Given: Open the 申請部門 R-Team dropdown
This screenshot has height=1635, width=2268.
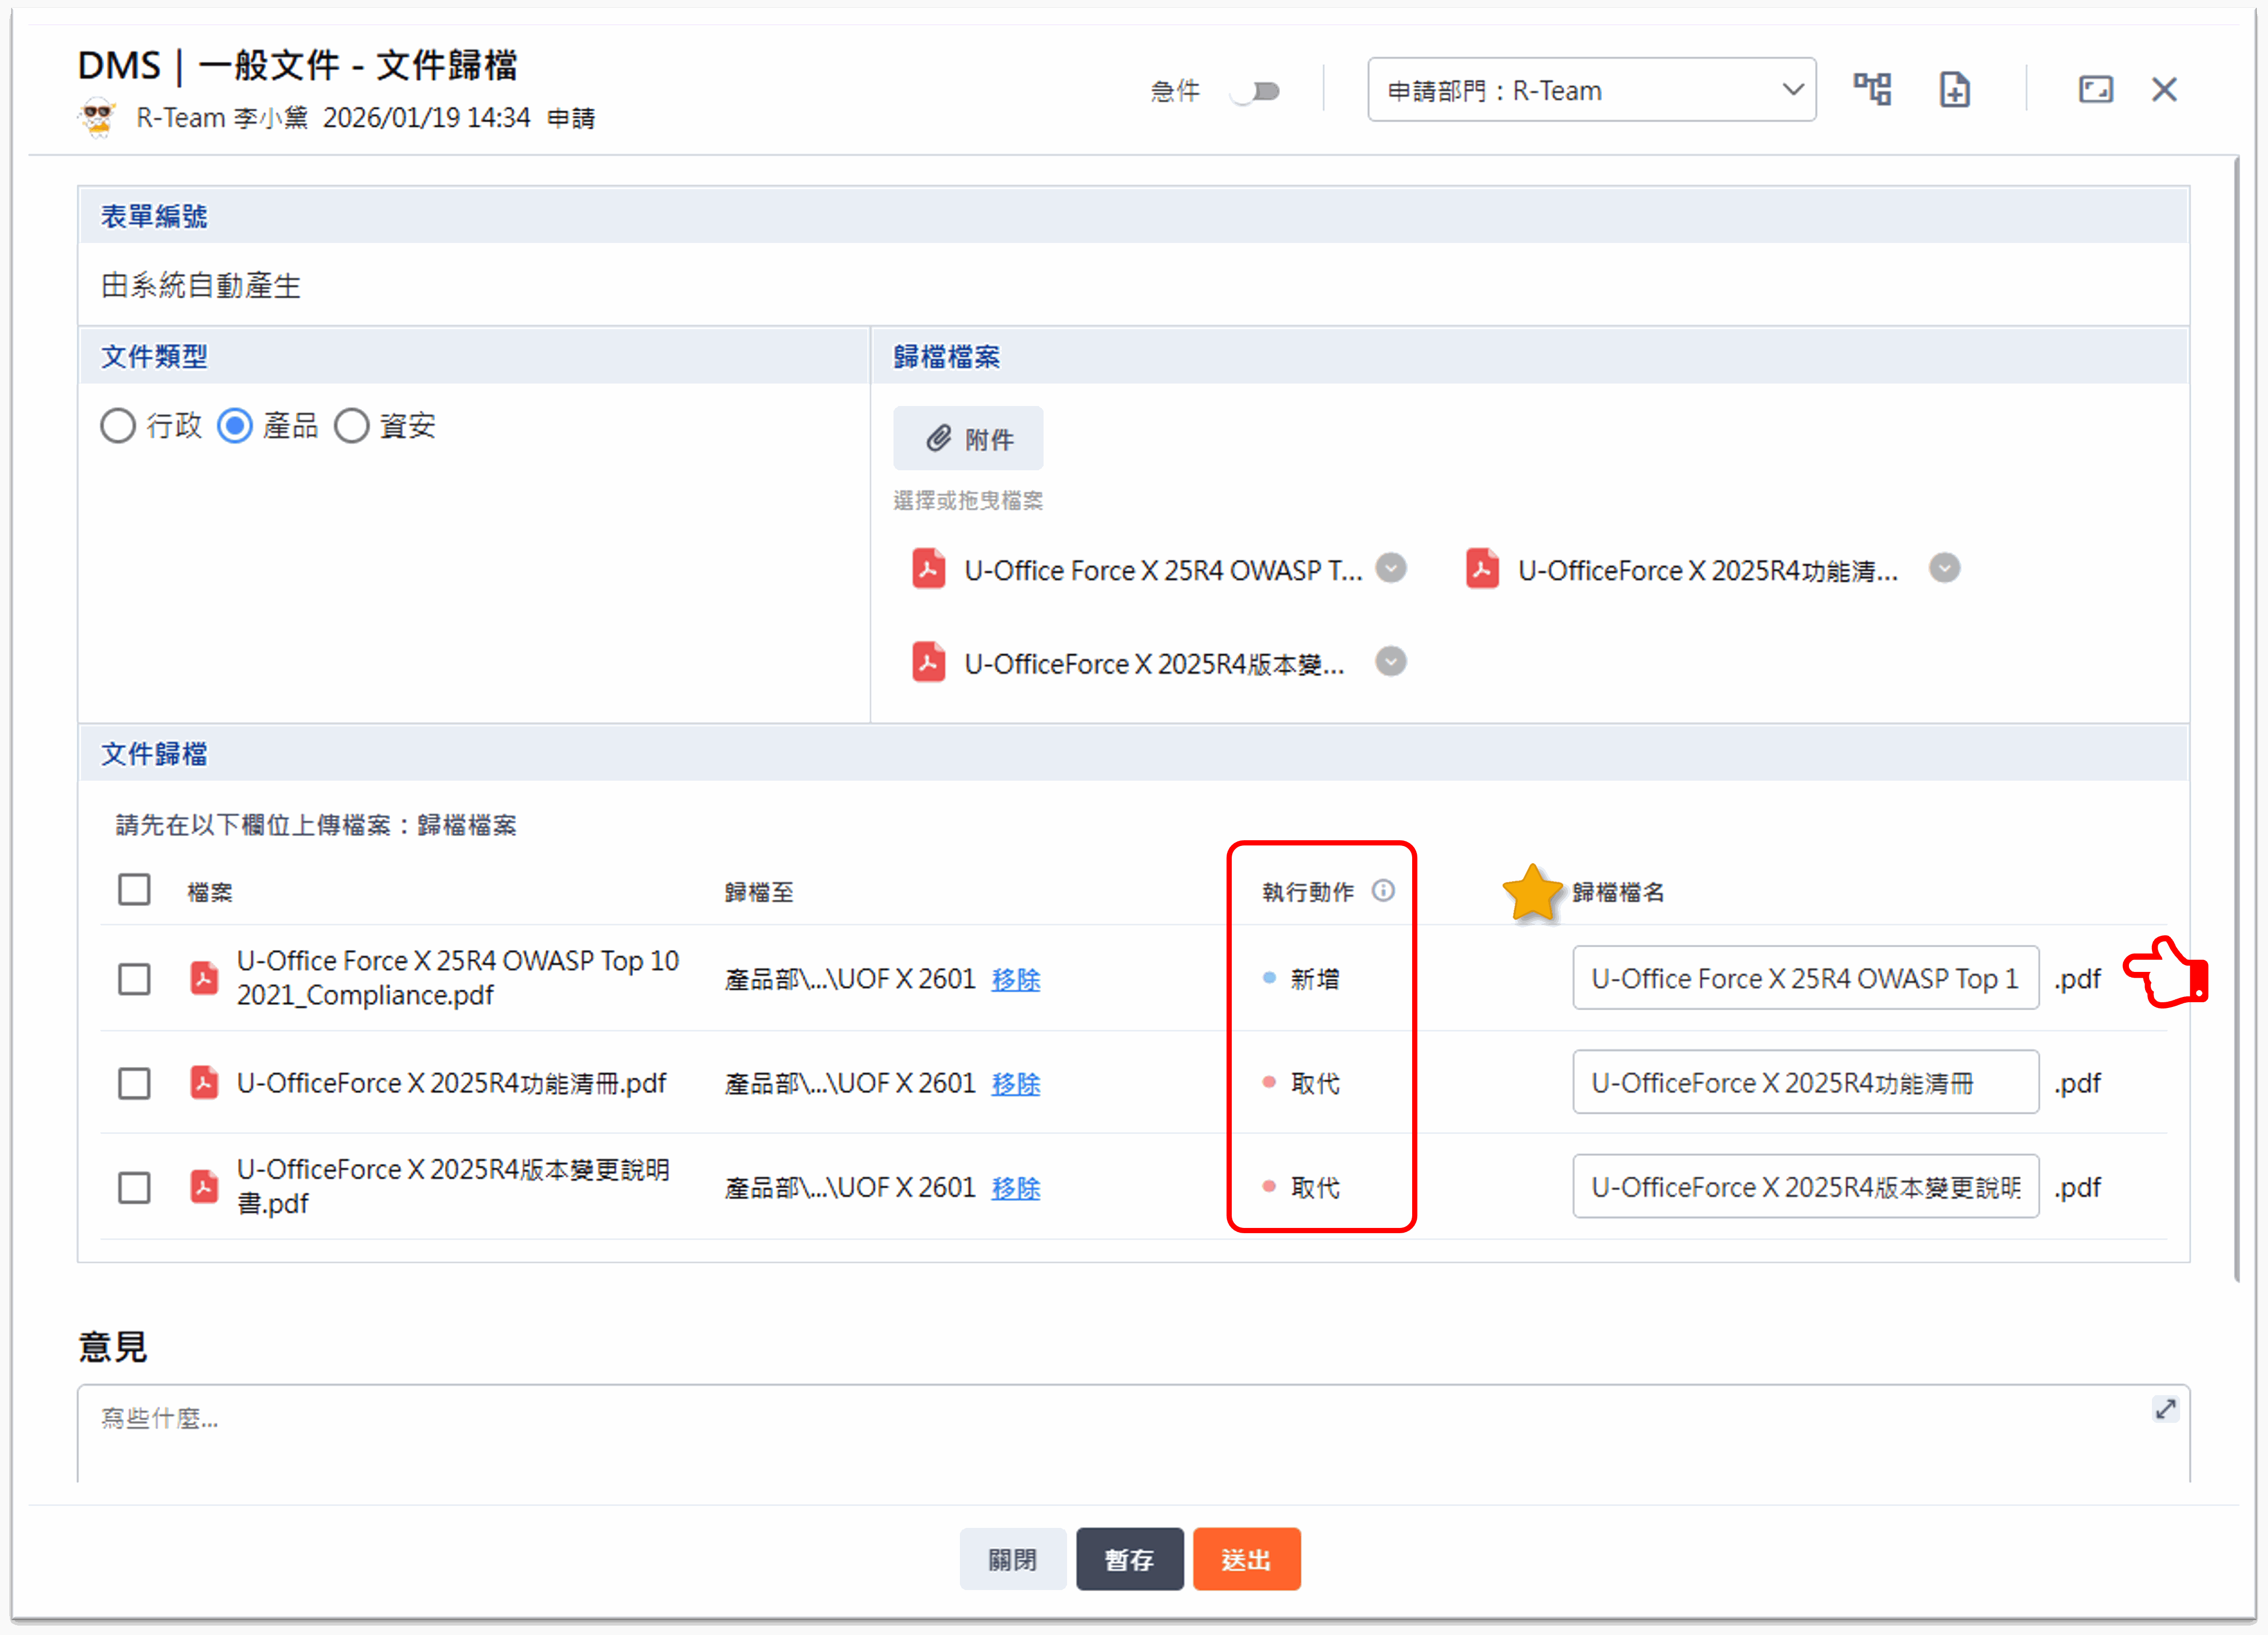Looking at the screenshot, I should [x=1591, y=90].
